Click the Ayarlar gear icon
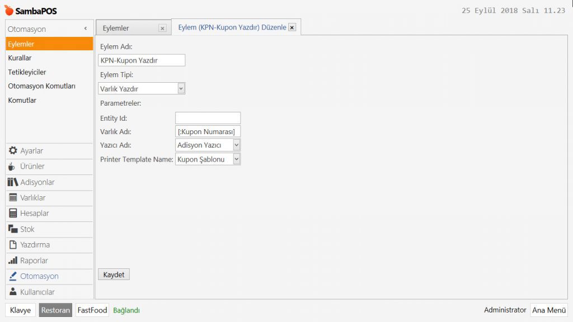This screenshot has height=322, width=573. point(13,151)
